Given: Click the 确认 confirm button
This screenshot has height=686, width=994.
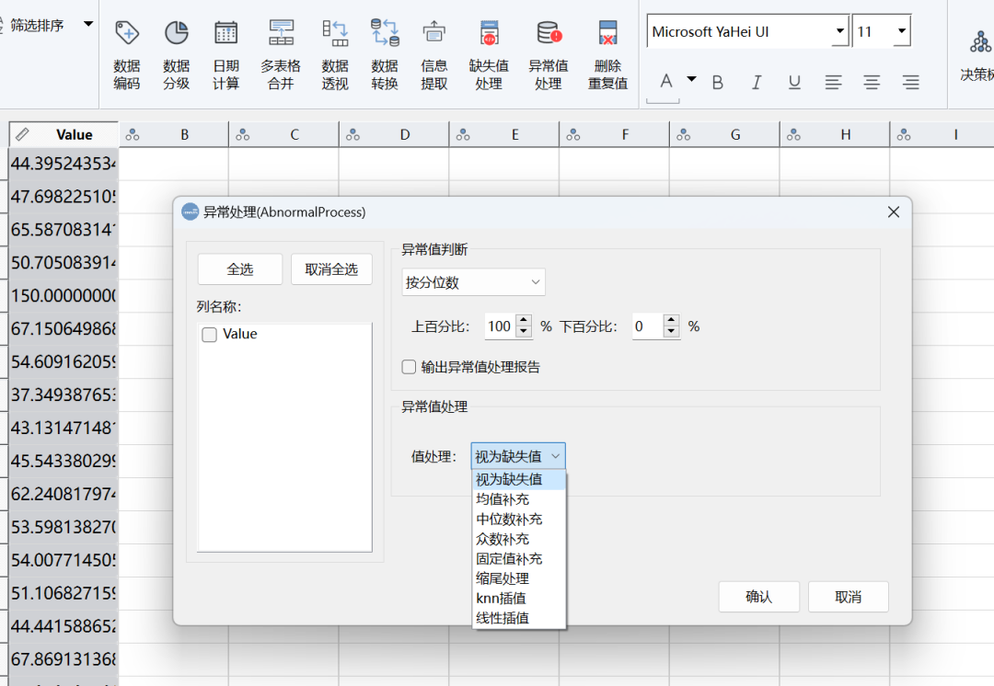Looking at the screenshot, I should click(x=758, y=597).
